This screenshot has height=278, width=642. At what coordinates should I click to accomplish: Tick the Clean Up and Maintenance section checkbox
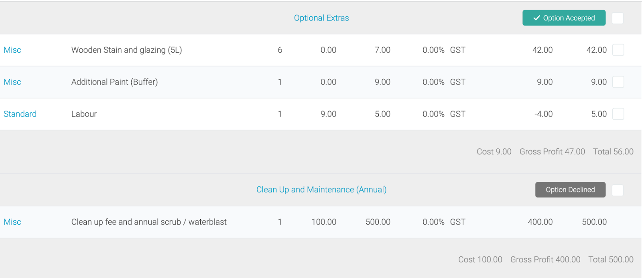click(618, 190)
